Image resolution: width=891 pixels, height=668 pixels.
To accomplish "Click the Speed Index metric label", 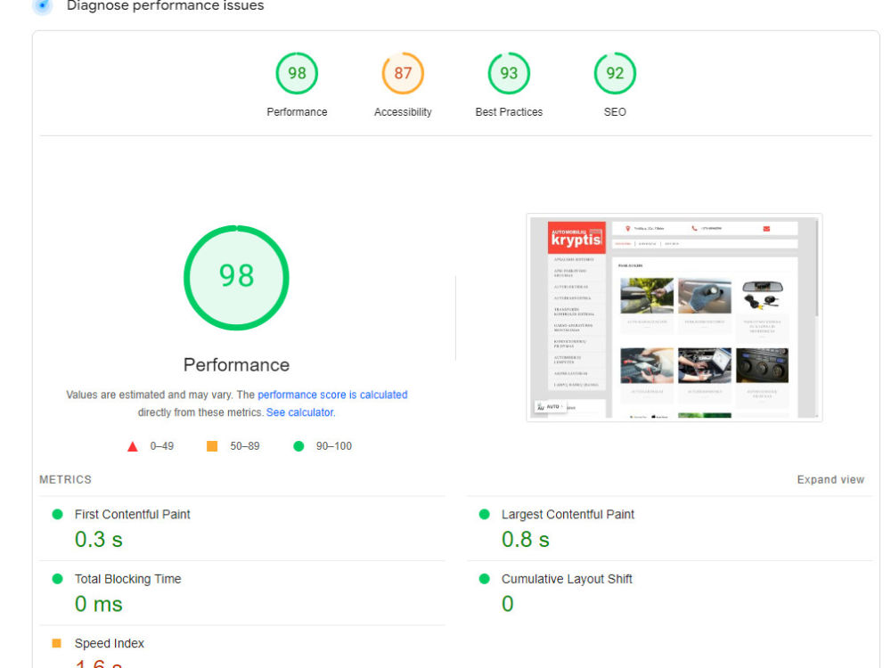I will pos(109,644).
